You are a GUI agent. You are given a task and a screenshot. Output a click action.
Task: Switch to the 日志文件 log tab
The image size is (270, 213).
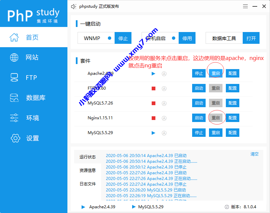coord(88,184)
